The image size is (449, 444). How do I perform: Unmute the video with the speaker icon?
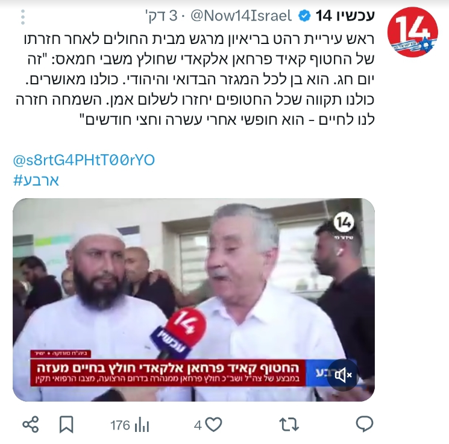pos(343,375)
